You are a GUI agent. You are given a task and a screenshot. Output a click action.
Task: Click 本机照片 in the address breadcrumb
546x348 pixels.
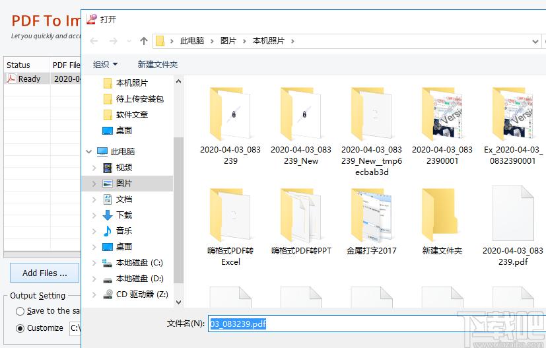pos(269,41)
